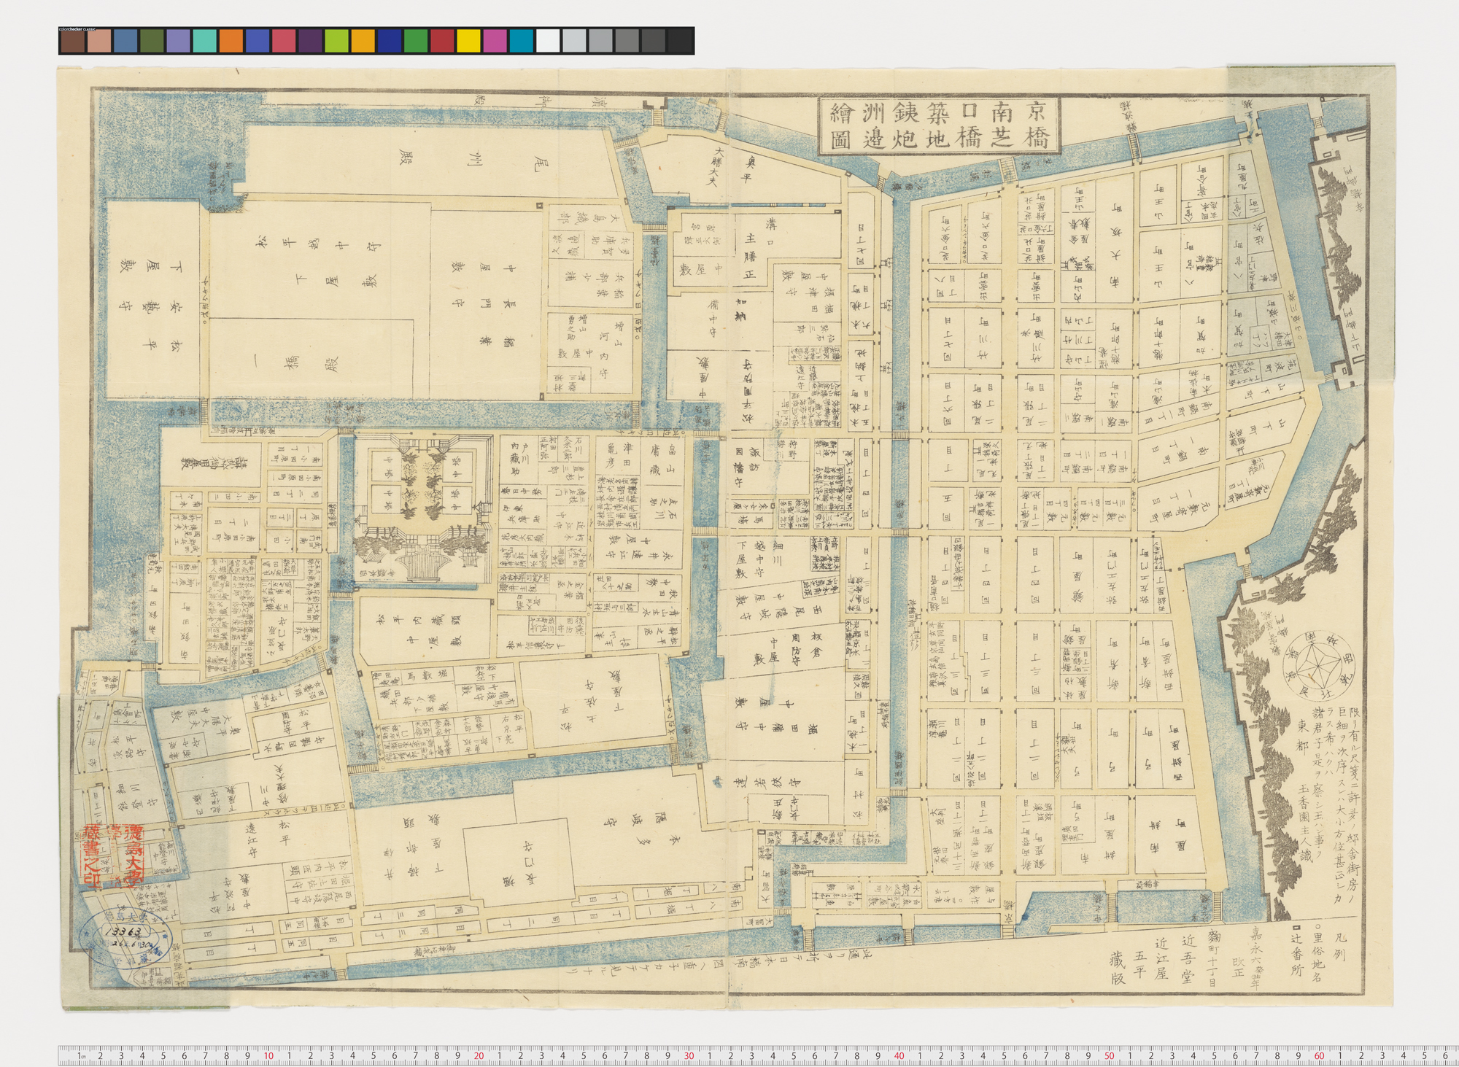Pick the magenta swatch in the color checker

495,41
